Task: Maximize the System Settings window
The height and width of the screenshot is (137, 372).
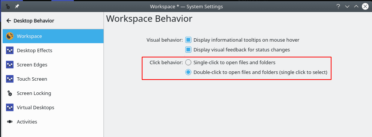Action: click(x=356, y=7)
